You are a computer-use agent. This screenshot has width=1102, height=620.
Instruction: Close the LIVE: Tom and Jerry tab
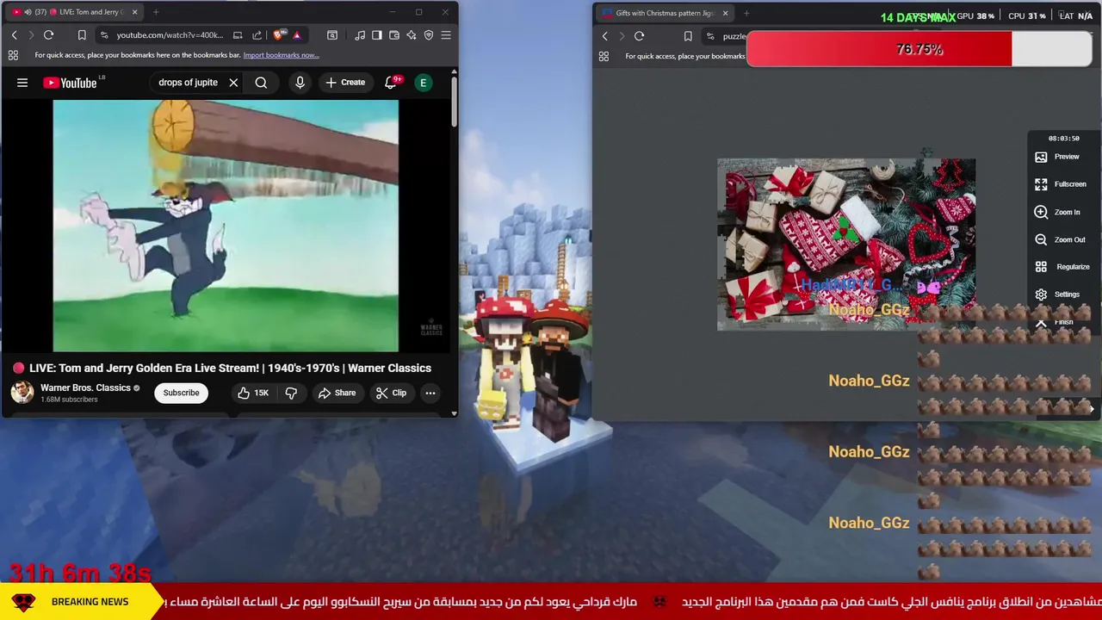tap(134, 12)
